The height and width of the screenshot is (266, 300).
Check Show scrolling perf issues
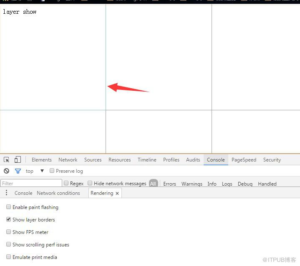(8, 244)
